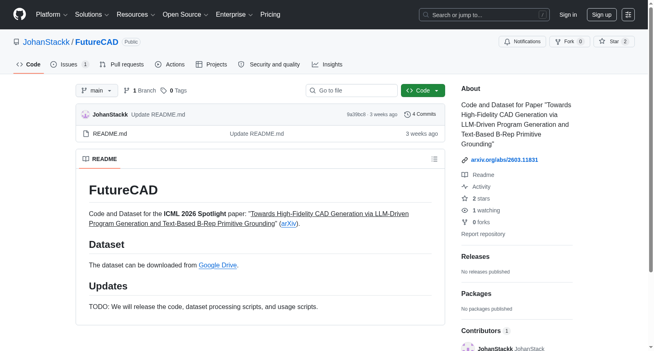Viewport: 654px width, 351px height.
Task: Switch to the Issues tab
Action: [69, 64]
